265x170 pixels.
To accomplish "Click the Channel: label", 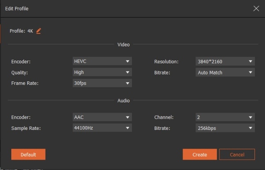I will [x=164, y=117].
